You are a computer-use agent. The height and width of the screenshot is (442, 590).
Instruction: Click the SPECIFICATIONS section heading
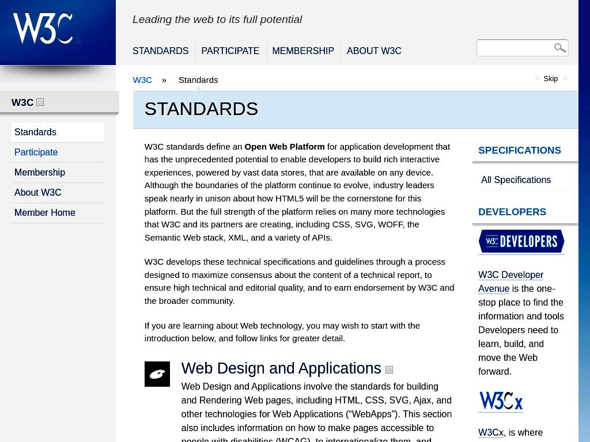(x=519, y=150)
